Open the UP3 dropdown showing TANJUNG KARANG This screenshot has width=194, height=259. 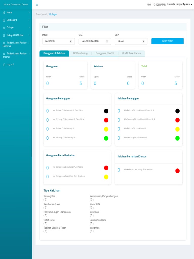[x=95, y=41]
